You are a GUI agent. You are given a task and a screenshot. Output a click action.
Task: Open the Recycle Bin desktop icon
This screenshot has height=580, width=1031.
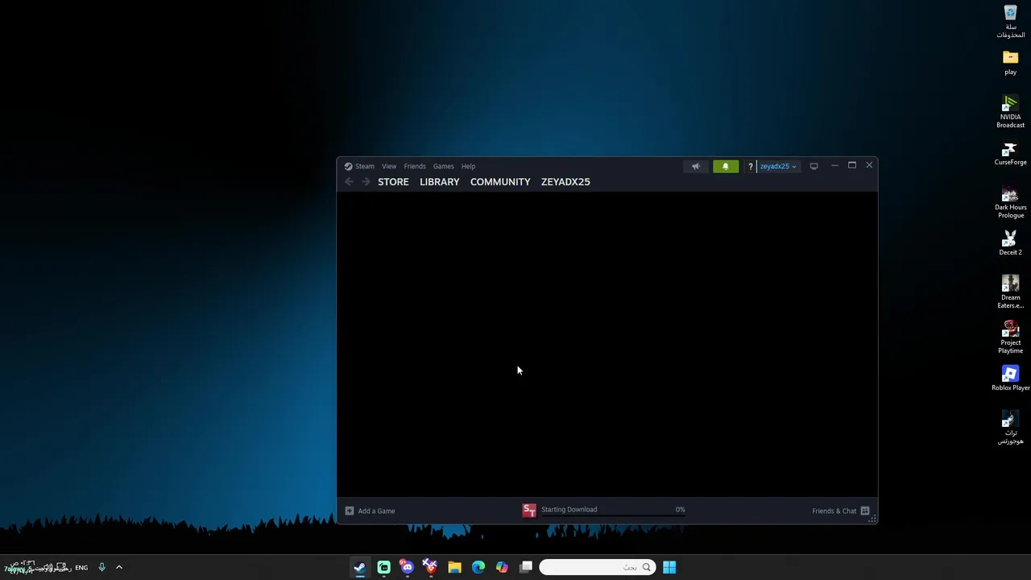click(1010, 22)
